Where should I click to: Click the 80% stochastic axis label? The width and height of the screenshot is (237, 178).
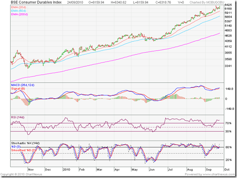(x=229, y=147)
